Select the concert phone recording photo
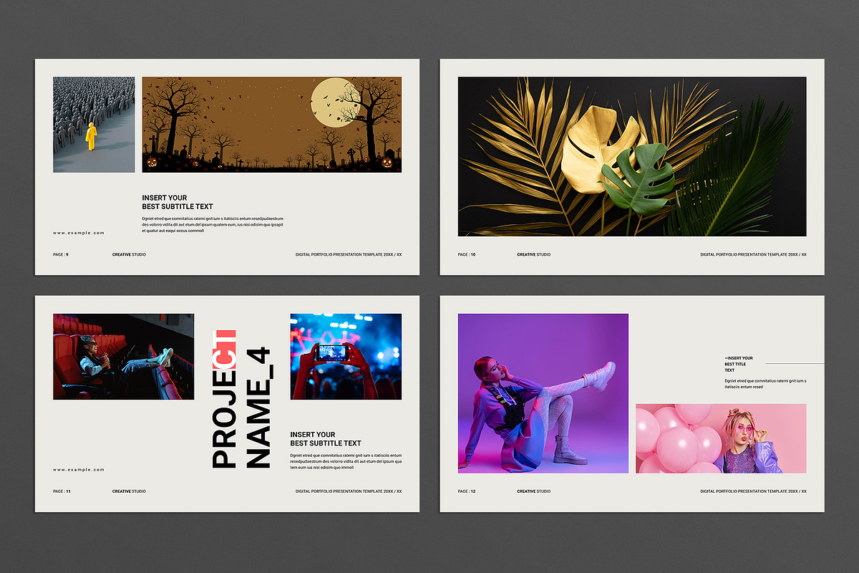 click(x=346, y=357)
